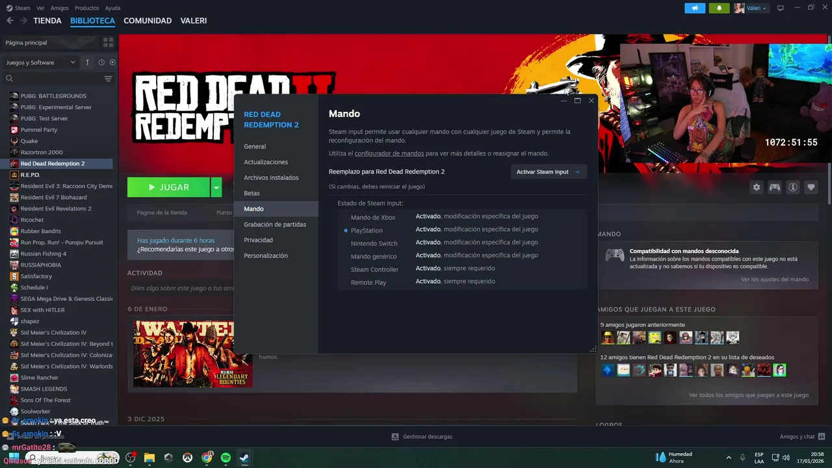The width and height of the screenshot is (832, 468).
Task: Click the Steam announcements megaphone icon
Action: 695,8
